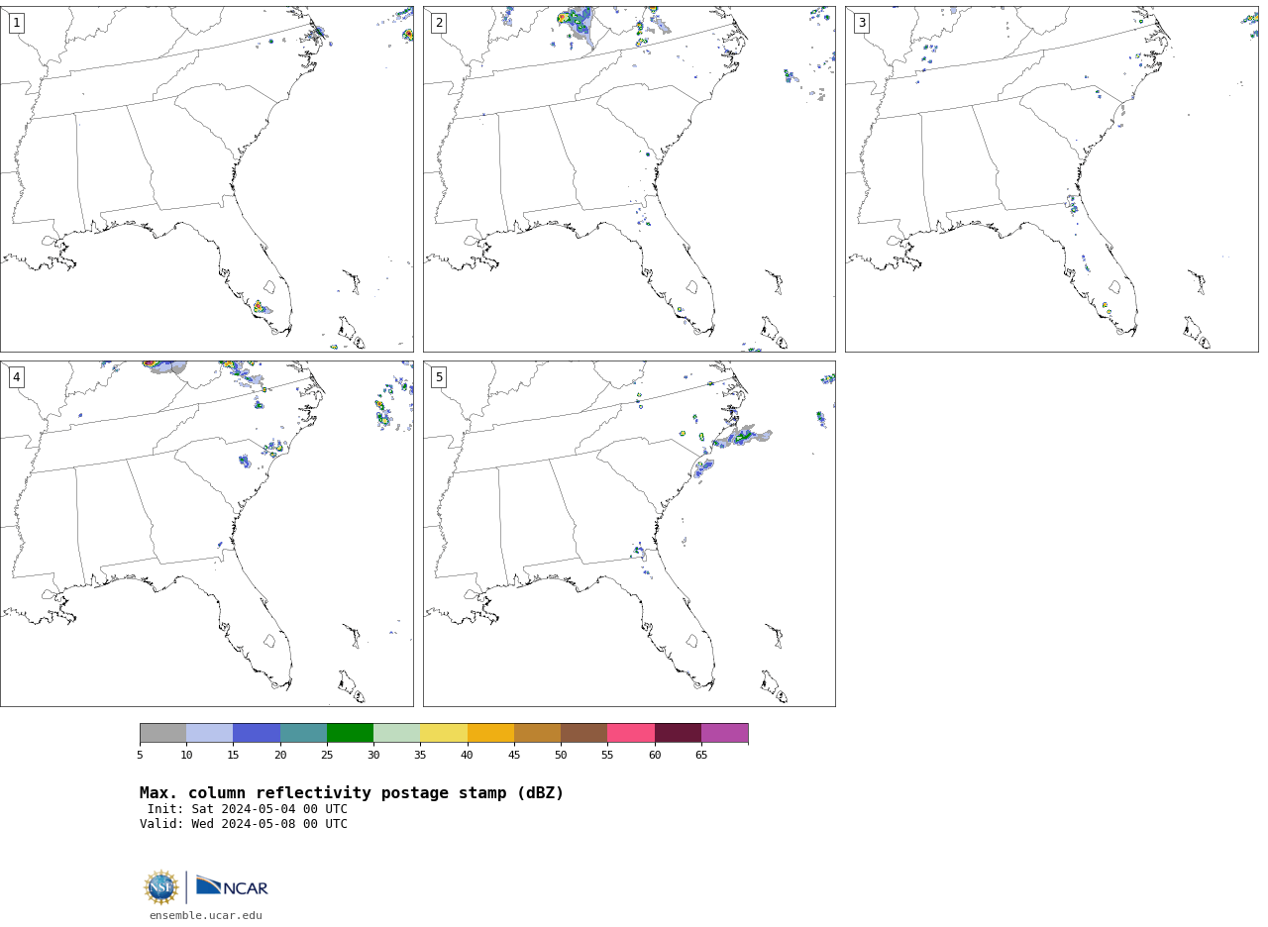Click the number 3 panel label
1268x927 pixels.
(x=861, y=23)
